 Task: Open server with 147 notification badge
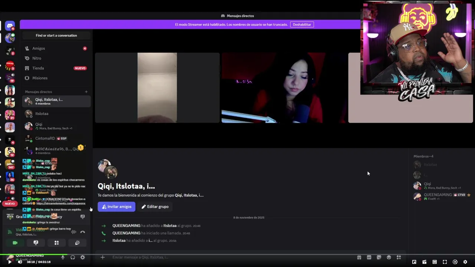tap(10, 164)
